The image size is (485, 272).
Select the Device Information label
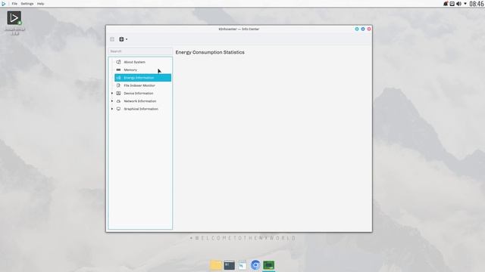[x=138, y=93]
